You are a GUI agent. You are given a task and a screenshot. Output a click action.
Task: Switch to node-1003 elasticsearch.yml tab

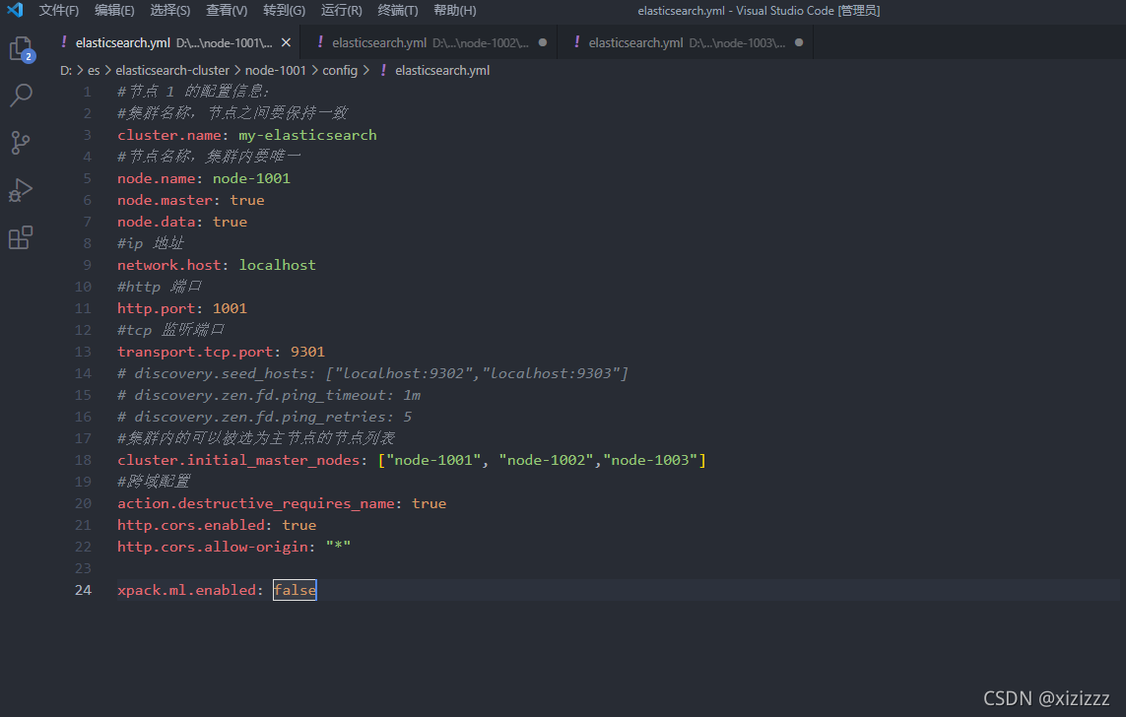tap(686, 43)
